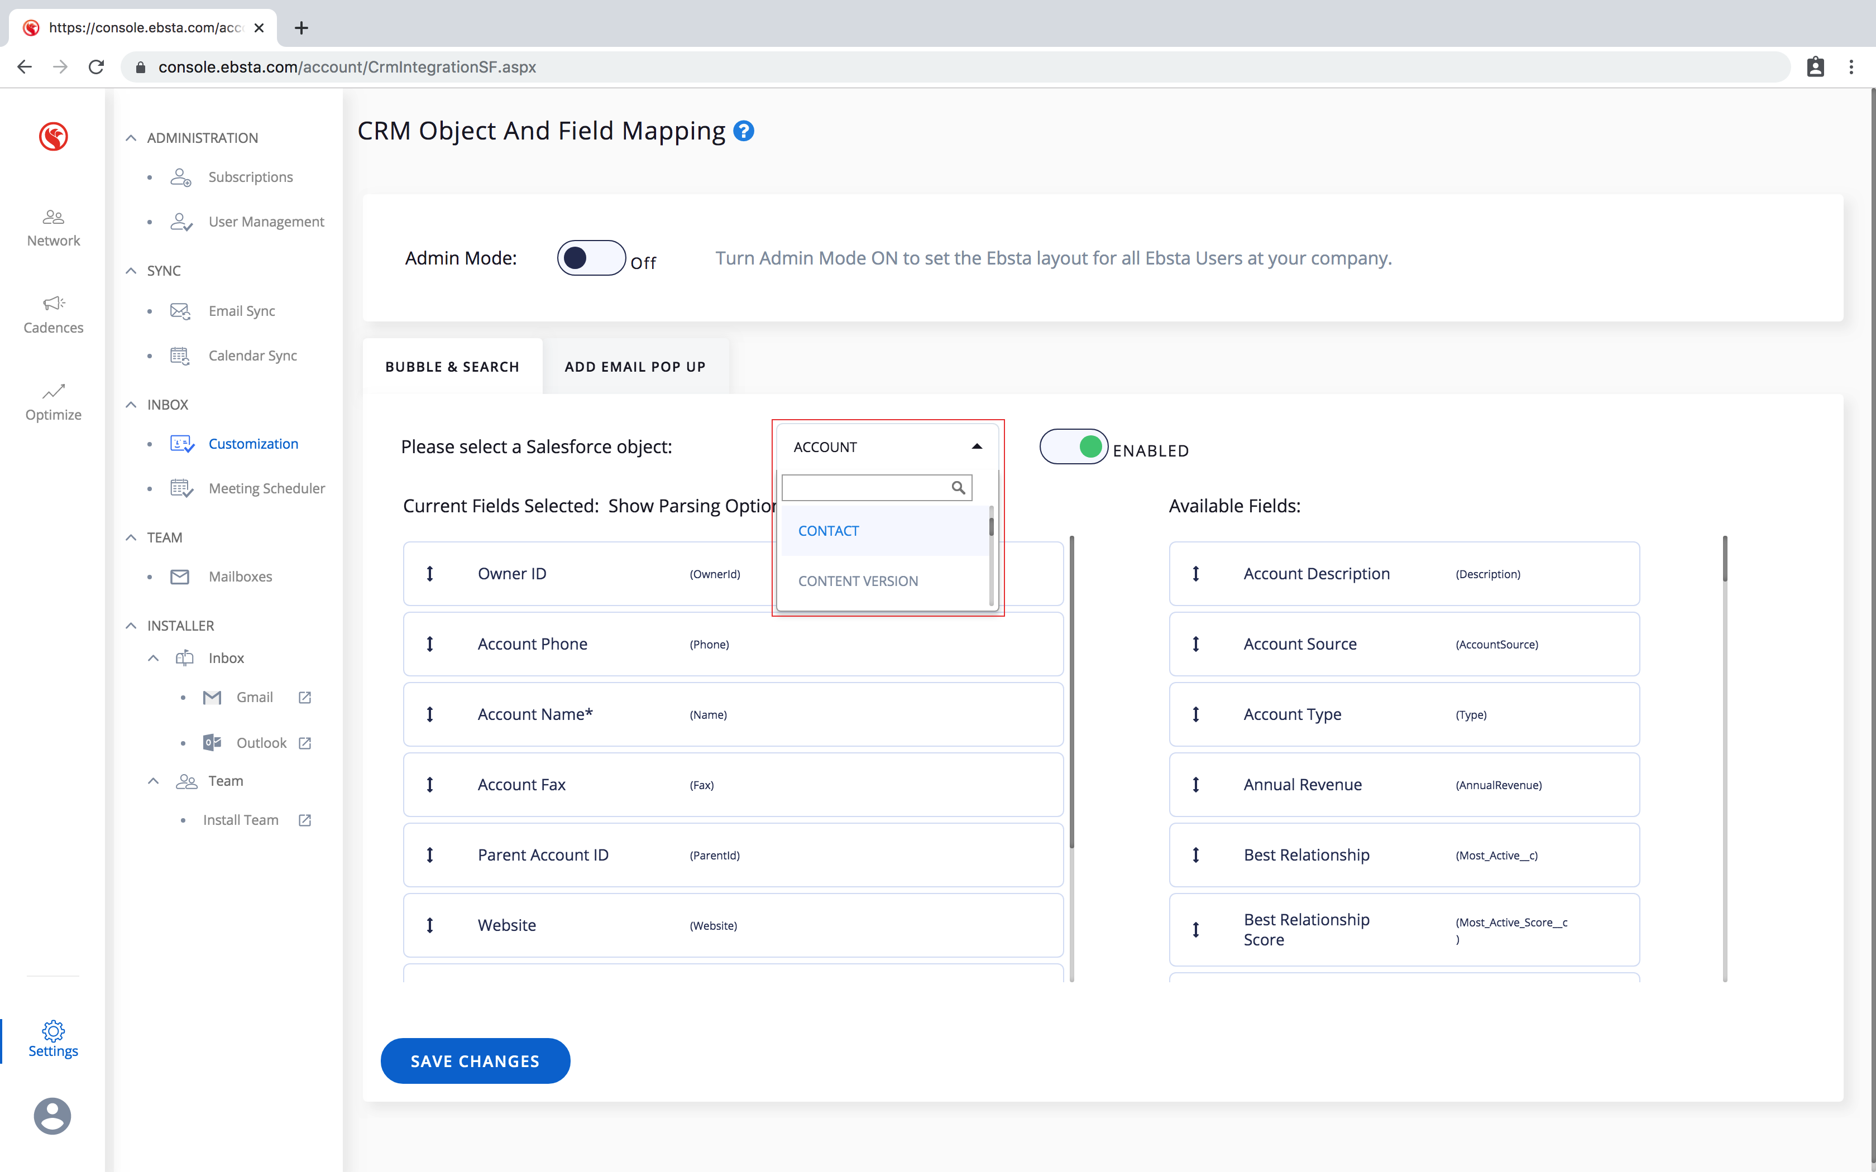Open Cadences megaphone icon
Screen dimensions: 1876x1172
52,303
